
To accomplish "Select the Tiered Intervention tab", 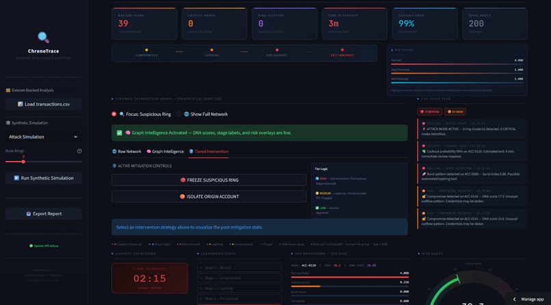I will click(x=209, y=151).
